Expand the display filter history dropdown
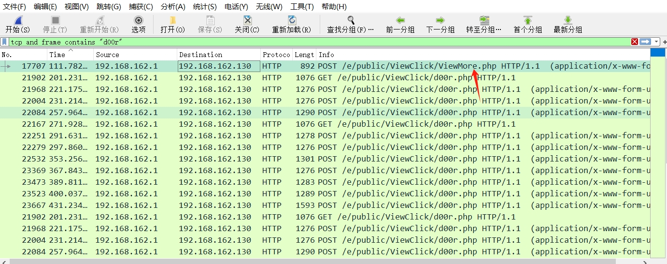 (x=656, y=42)
